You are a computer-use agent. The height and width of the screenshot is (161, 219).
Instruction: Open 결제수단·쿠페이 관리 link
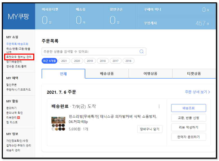point(19,145)
